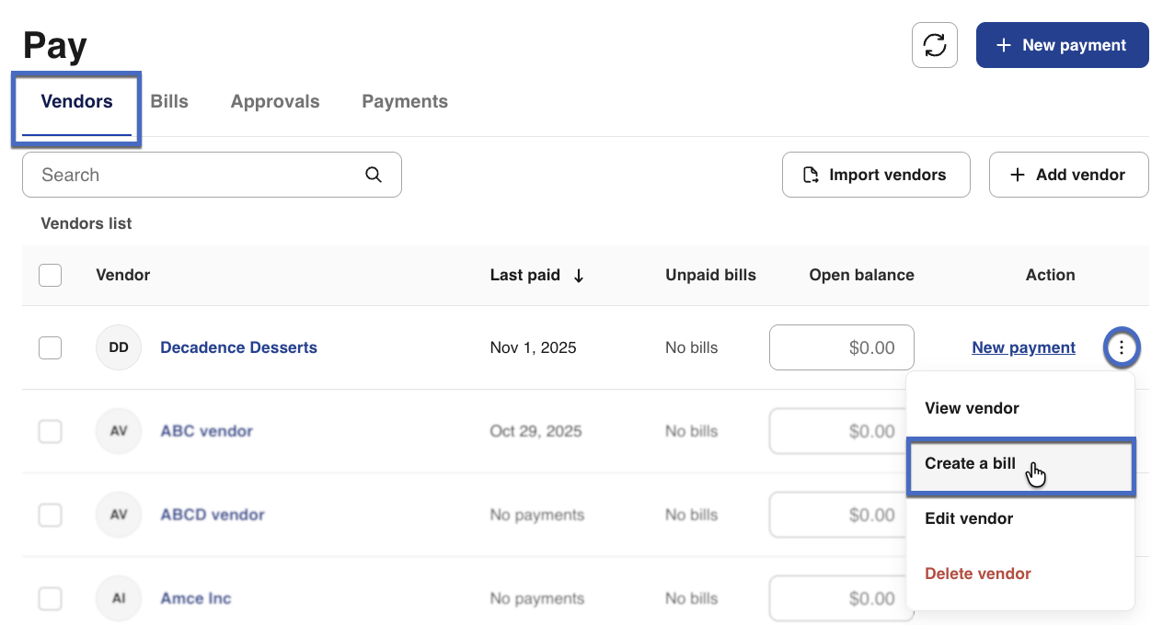Image resolution: width=1163 pixels, height=625 pixels.
Task: Click New payment link for Decadence Desserts
Action: coord(1023,347)
